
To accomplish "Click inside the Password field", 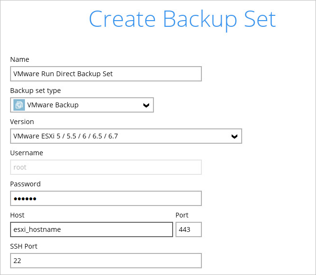I will 105,198.
